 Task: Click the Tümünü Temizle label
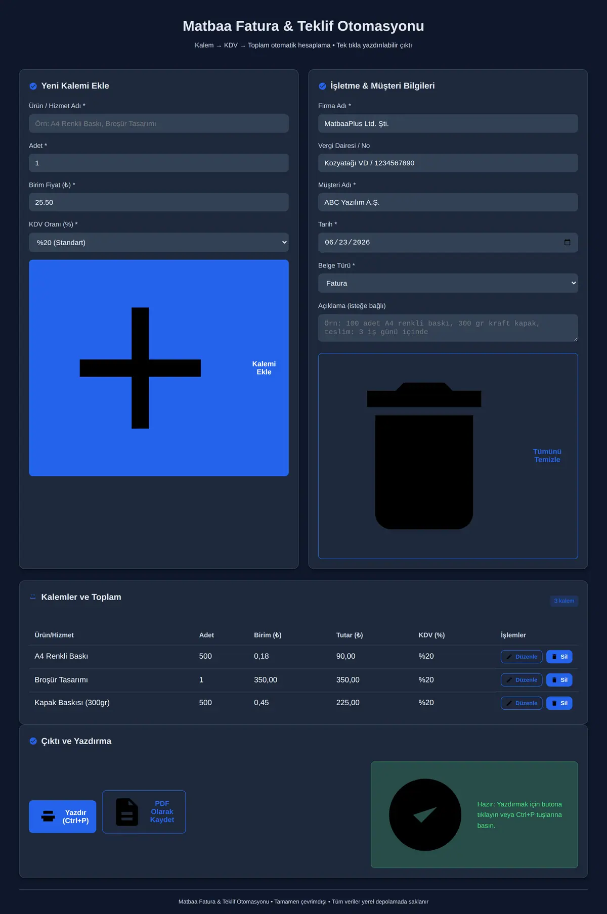(547, 455)
